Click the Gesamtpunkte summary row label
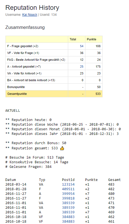 [x=17, y=94]
